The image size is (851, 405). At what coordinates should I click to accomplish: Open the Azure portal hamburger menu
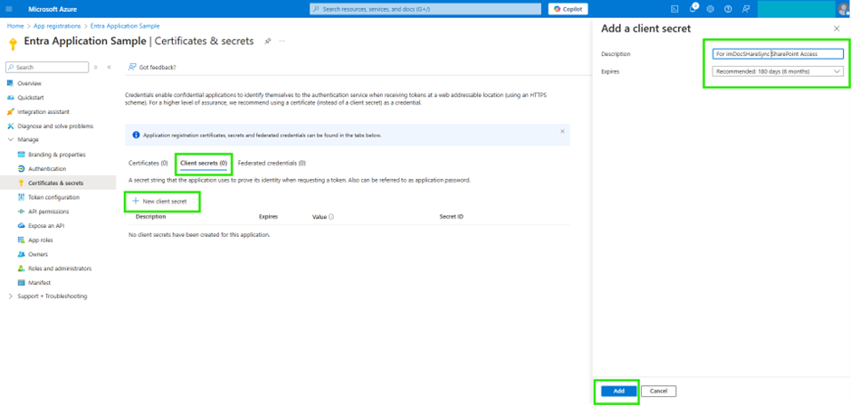[x=8, y=9]
